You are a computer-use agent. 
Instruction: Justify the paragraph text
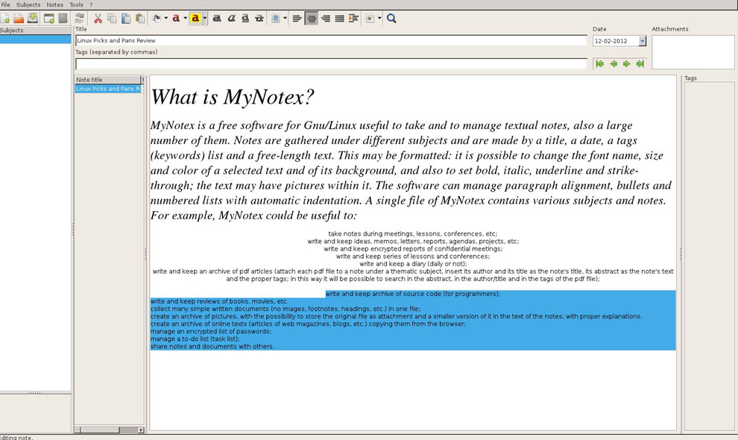click(339, 19)
